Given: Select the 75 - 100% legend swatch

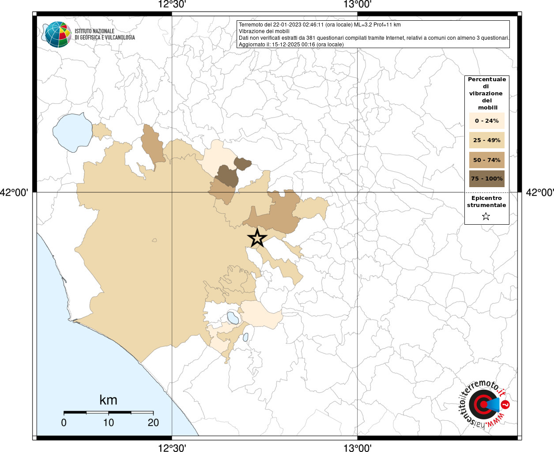Looking at the screenshot, I should click(487, 179).
